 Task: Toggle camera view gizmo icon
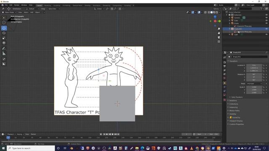coord(219,37)
